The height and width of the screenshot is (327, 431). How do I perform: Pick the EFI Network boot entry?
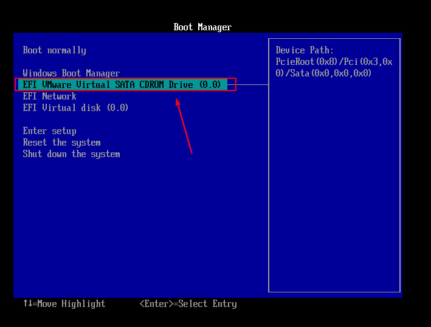49,96
